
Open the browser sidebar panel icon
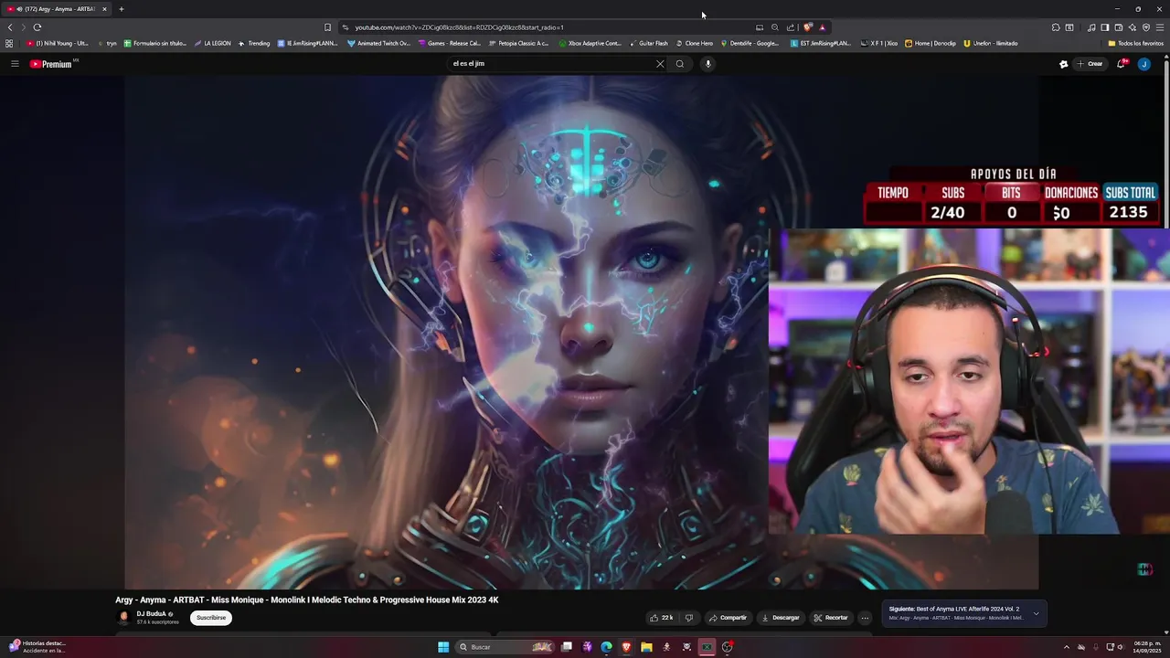pos(1104,27)
